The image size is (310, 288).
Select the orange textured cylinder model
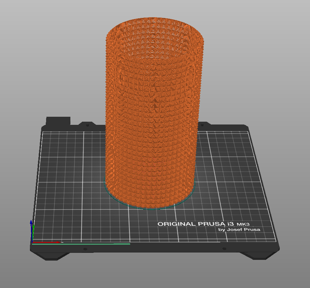pyautogui.click(x=151, y=141)
